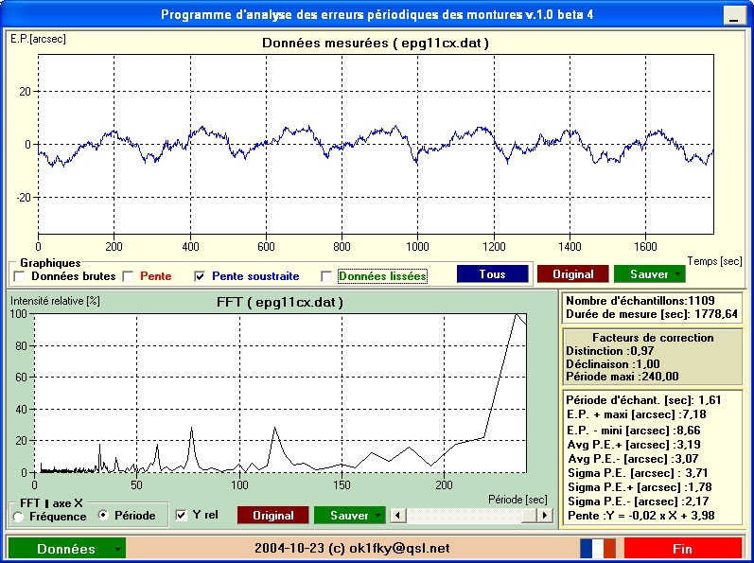The height and width of the screenshot is (563, 754).
Task: Click the Tous button
Action: click(492, 274)
